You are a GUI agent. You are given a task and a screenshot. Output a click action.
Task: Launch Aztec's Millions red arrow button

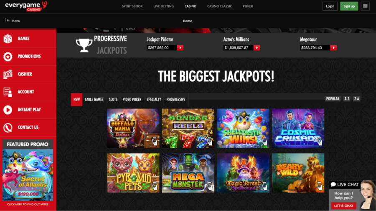click(257, 48)
